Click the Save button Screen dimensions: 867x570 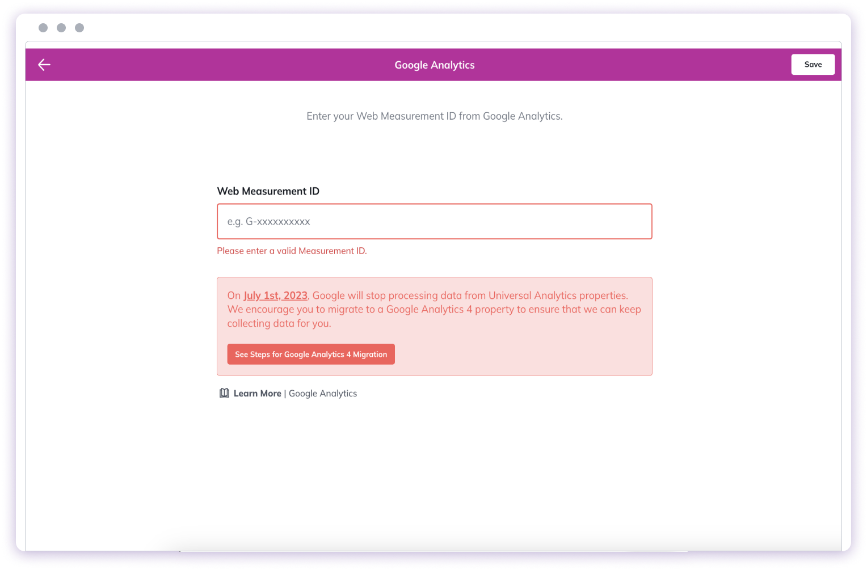pos(813,65)
